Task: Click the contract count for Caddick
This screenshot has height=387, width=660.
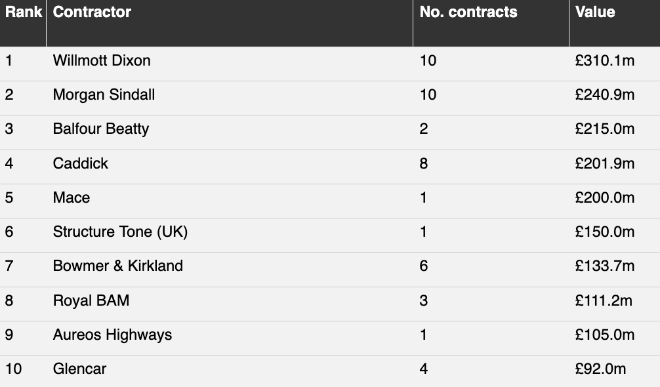Action: (424, 163)
